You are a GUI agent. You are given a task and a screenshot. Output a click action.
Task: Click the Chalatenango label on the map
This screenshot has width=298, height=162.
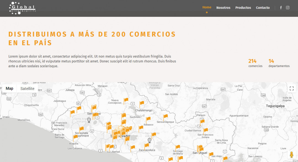pyautogui.click(x=144, y=110)
